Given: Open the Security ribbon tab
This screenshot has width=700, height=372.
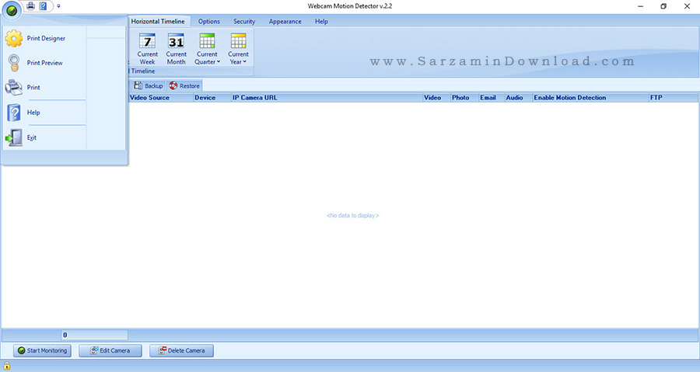Looking at the screenshot, I should [x=244, y=22].
